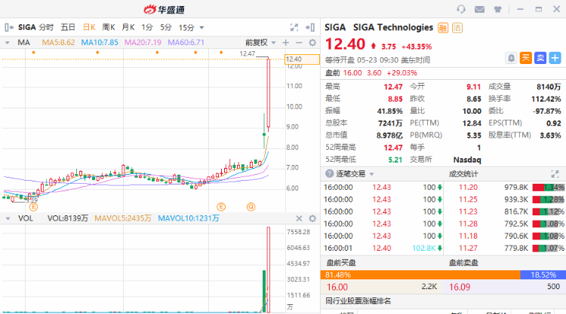Image resolution: width=566 pixels, height=314 pixels.
Task: Click the 同行业股票涨幅排名 heading
Action: (358, 301)
